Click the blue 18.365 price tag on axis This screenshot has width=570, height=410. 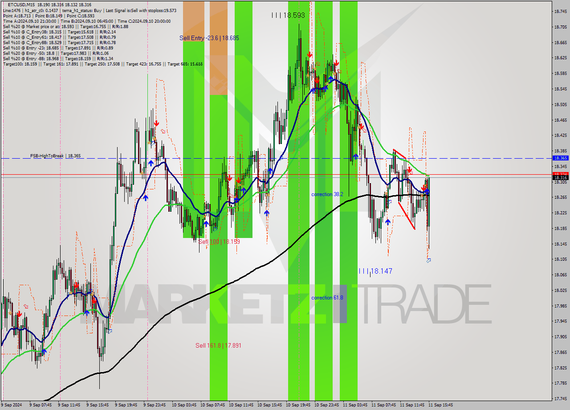(560, 158)
